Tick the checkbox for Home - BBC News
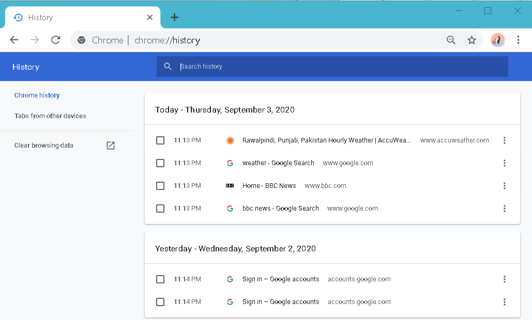 point(160,186)
